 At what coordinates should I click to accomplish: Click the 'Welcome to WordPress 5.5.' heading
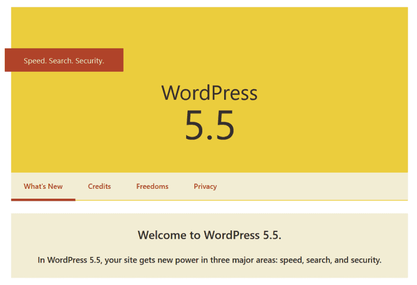point(210,235)
